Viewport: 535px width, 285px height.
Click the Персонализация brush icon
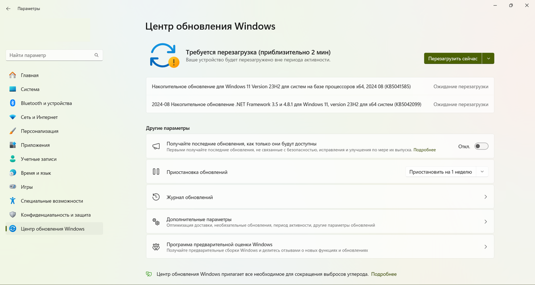[x=12, y=131]
